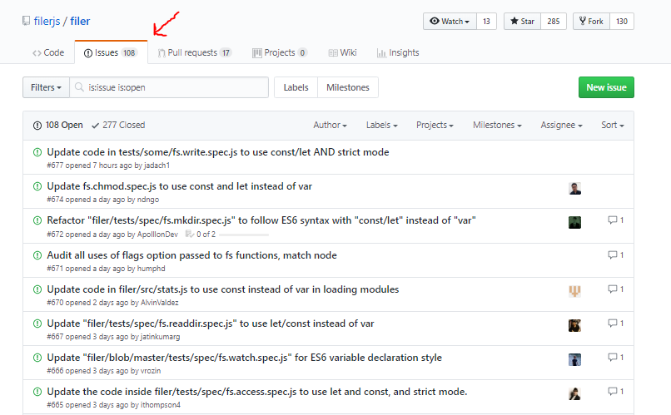Click the comment icon on issue #672
671x415 pixels.
[612, 220]
